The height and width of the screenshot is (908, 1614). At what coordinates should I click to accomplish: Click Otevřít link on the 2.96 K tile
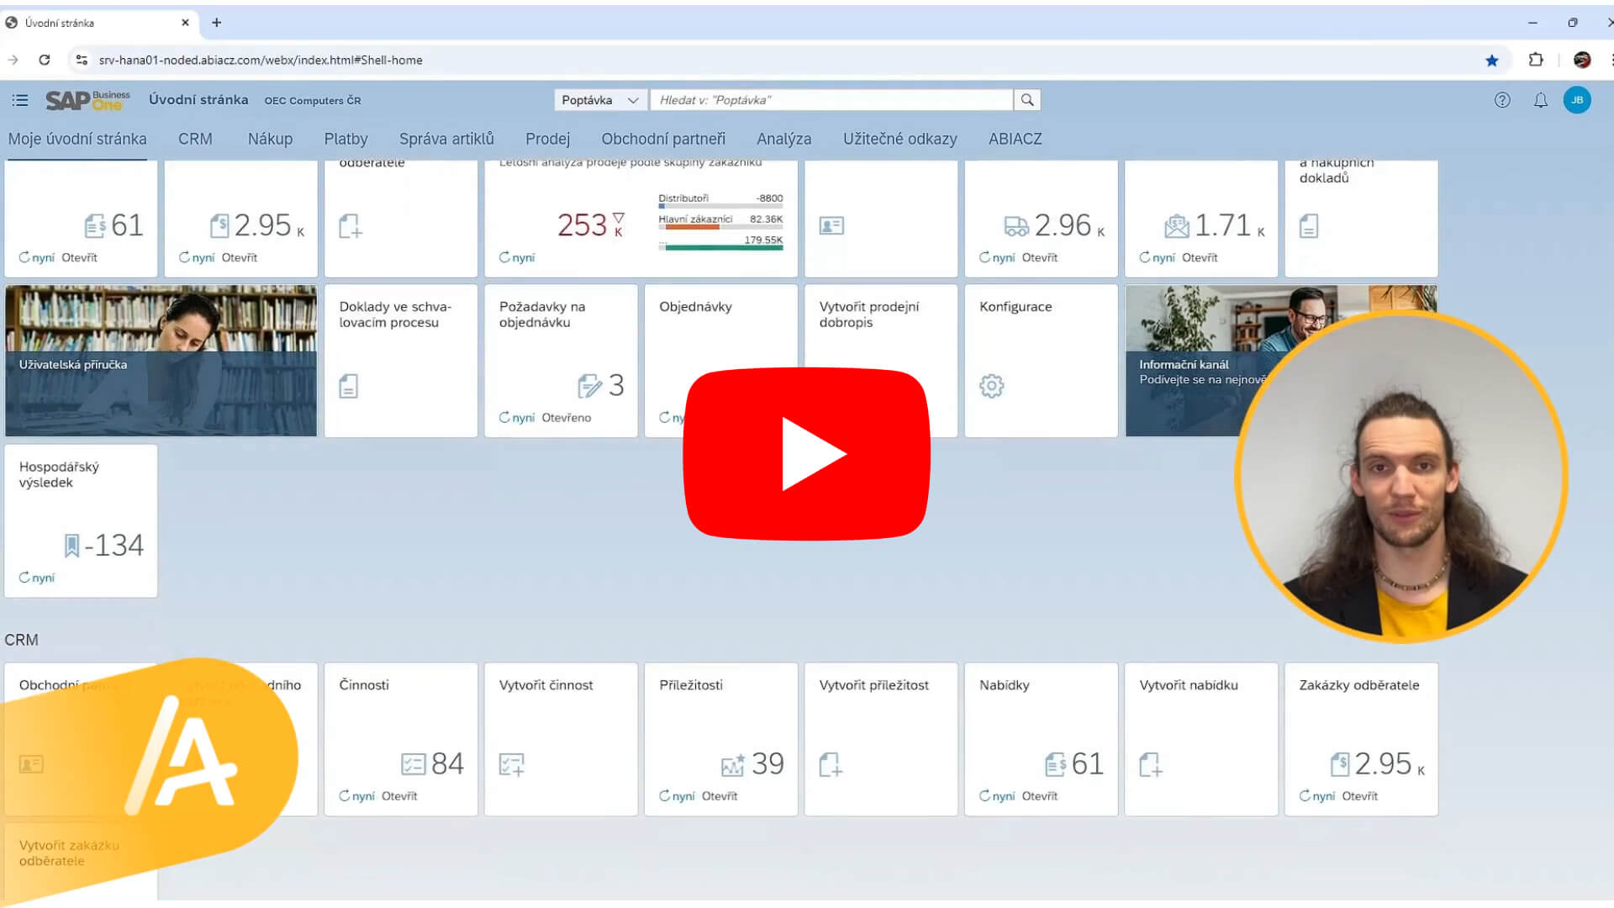[x=1040, y=258]
